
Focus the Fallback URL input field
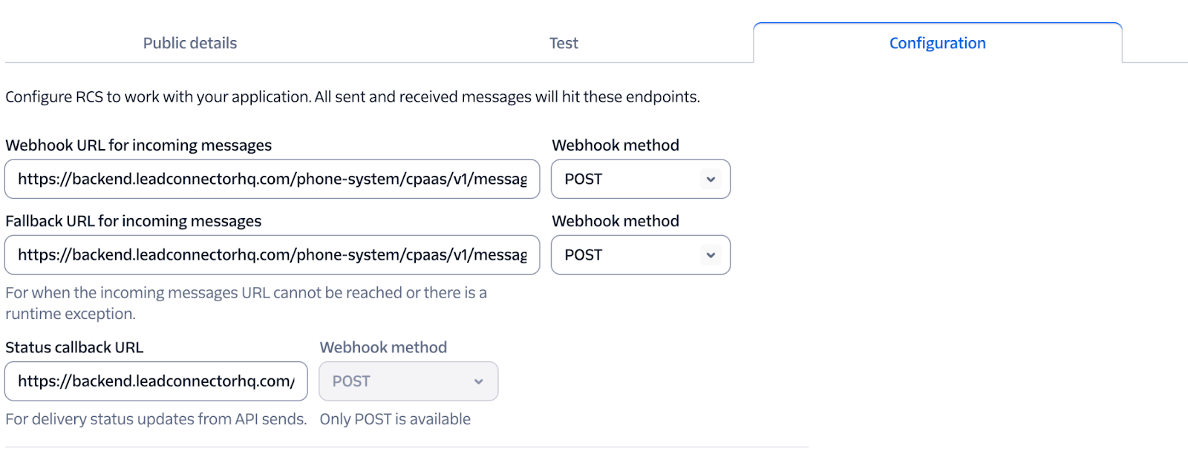tap(272, 254)
